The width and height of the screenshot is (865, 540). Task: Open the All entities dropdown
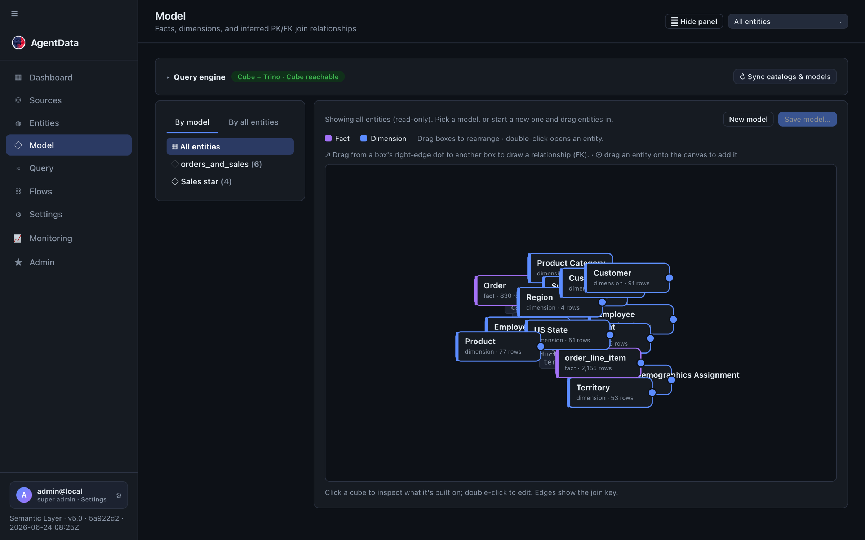788,22
